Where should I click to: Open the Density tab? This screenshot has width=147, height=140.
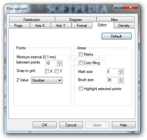point(124,26)
